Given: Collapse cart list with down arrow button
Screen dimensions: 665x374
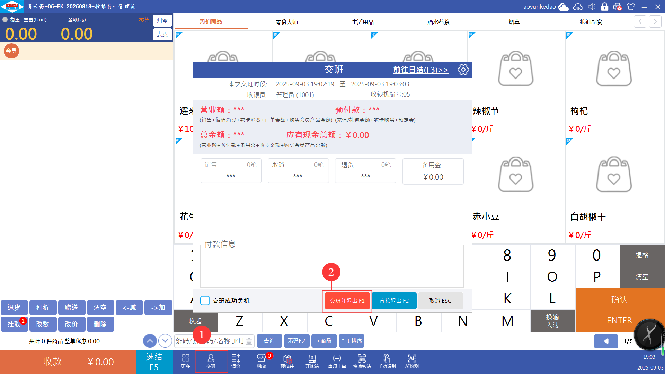Looking at the screenshot, I should click(x=165, y=341).
